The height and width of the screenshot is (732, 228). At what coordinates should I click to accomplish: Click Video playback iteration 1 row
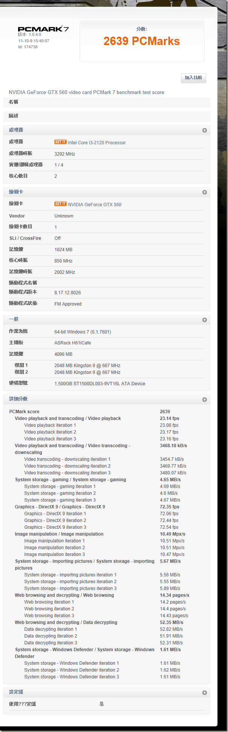pyautogui.click(x=107, y=425)
